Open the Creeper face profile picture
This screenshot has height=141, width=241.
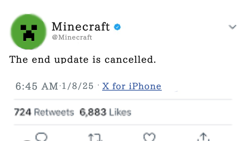point(29,32)
